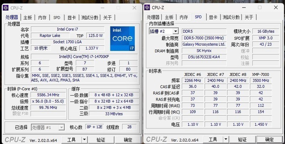
Task: Click the CPU-Z app icon in left window title bar
Action: click(x=6, y=8)
